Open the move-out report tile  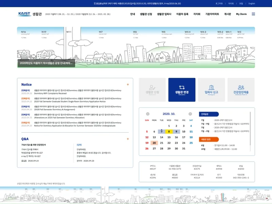tap(211, 90)
